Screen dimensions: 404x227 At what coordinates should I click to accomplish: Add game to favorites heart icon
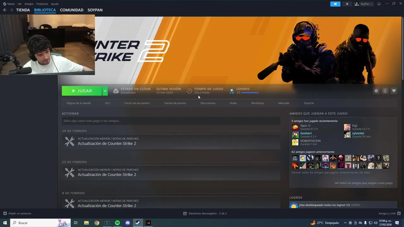(x=394, y=91)
